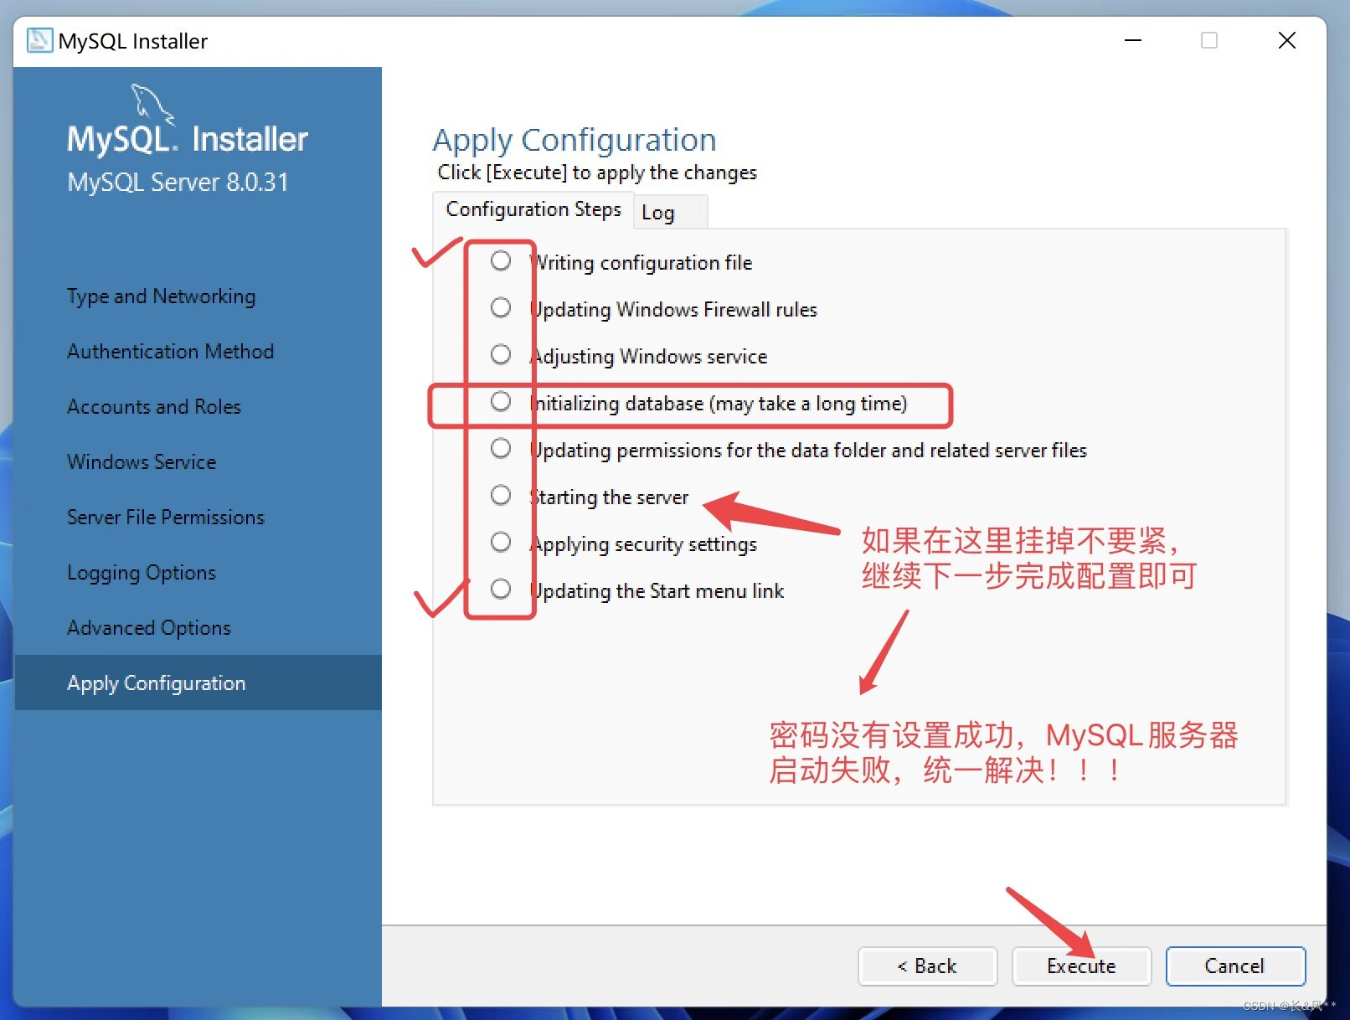Switch to the Log tab
The height and width of the screenshot is (1020, 1350).
click(x=670, y=213)
